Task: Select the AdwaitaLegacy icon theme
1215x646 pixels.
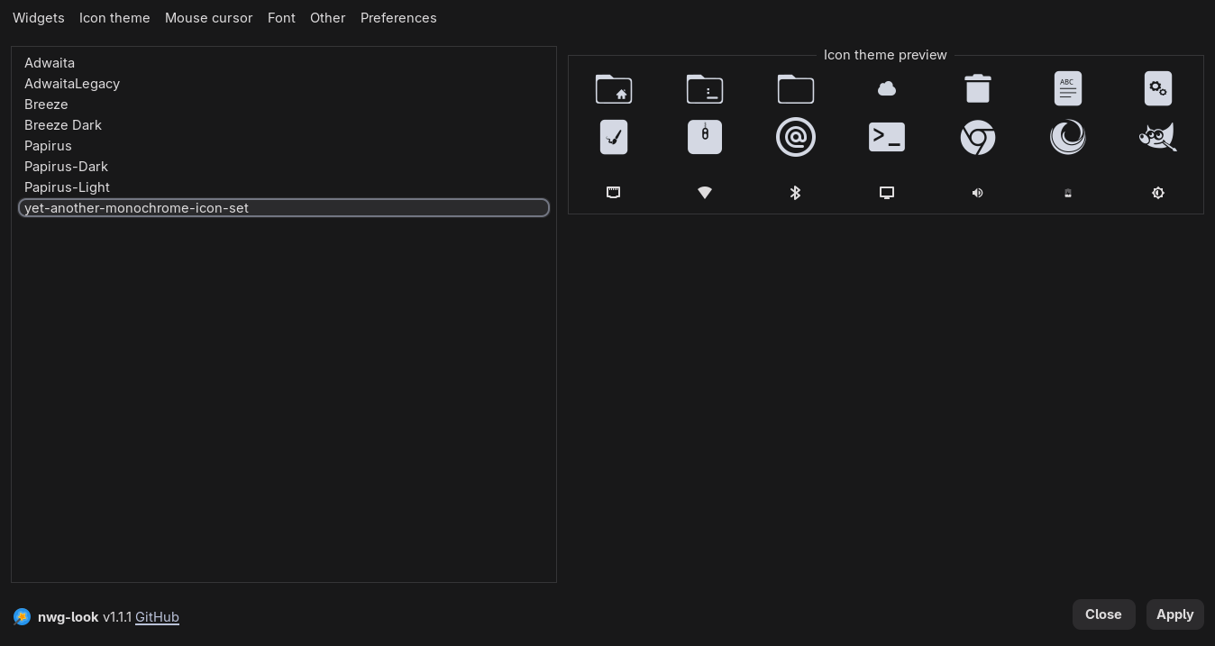Action: pyautogui.click(x=284, y=84)
